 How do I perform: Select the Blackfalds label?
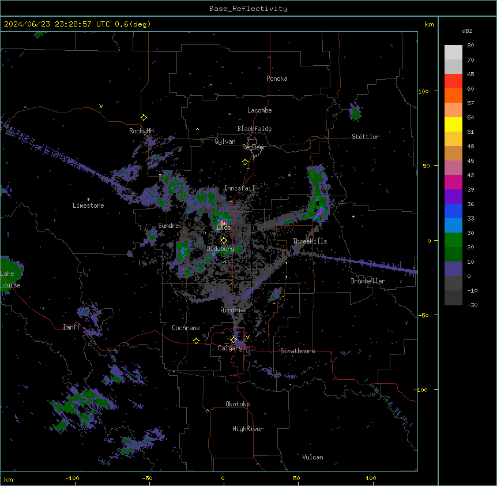(254, 129)
